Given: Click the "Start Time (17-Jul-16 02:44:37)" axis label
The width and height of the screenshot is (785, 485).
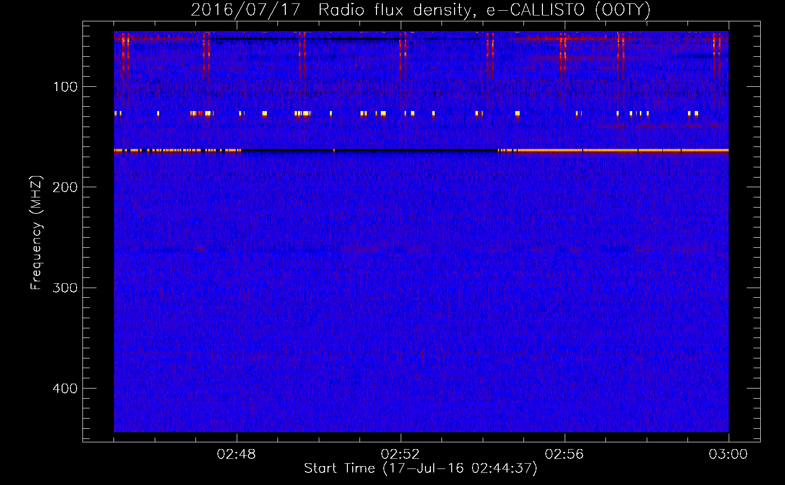Looking at the screenshot, I should pos(421,469).
